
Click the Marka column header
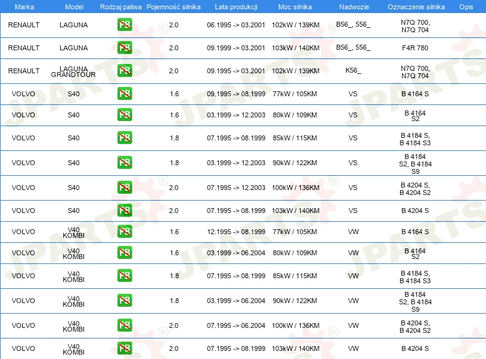24,7
